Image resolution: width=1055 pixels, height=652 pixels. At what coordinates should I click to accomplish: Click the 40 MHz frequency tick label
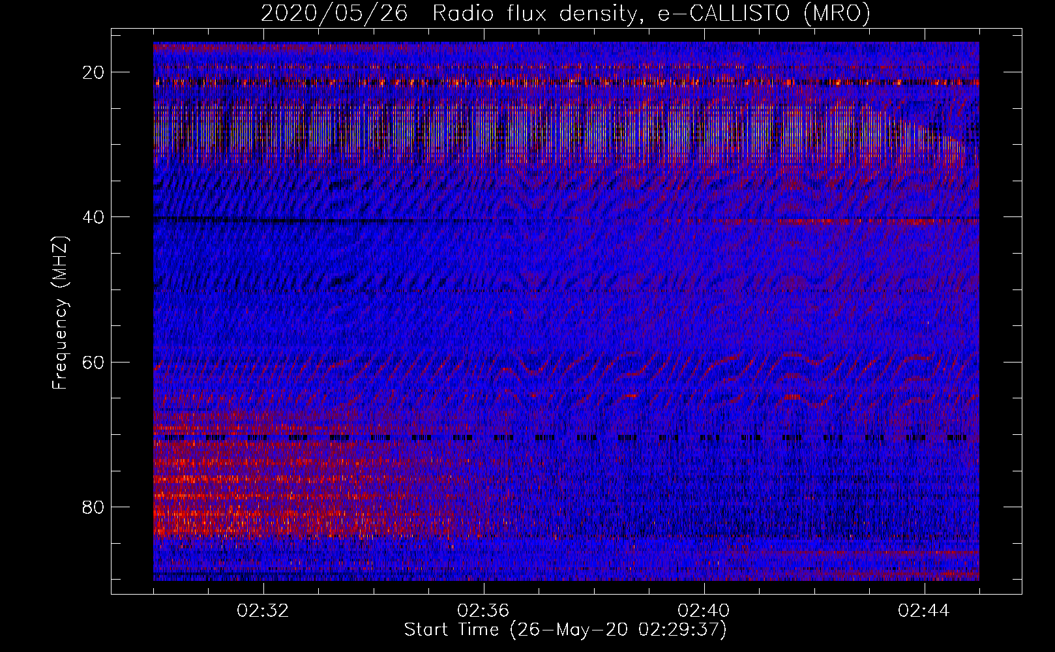tap(94, 216)
